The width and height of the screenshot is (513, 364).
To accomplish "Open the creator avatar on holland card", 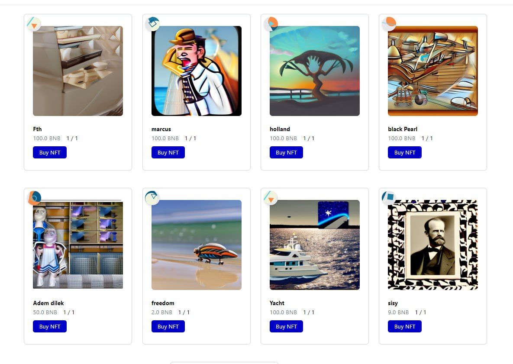I will [271, 24].
